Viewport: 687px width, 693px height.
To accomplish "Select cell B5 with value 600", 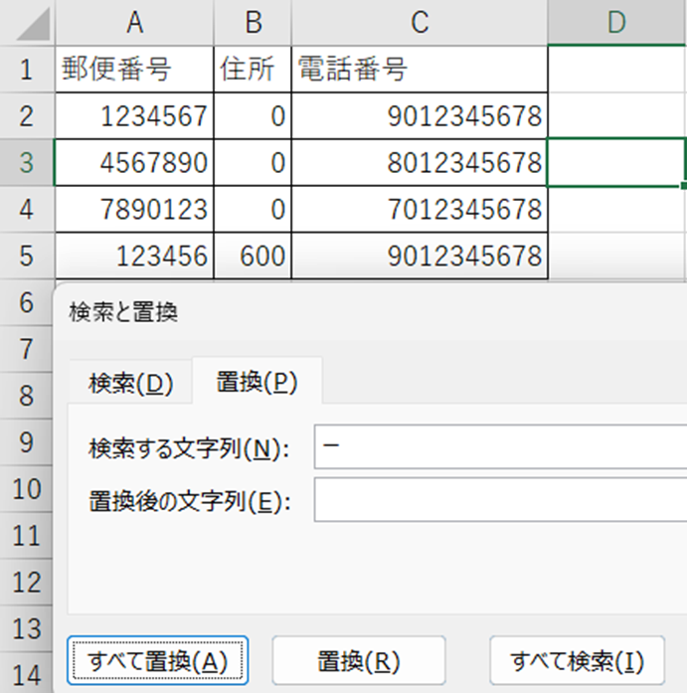I will [x=253, y=256].
